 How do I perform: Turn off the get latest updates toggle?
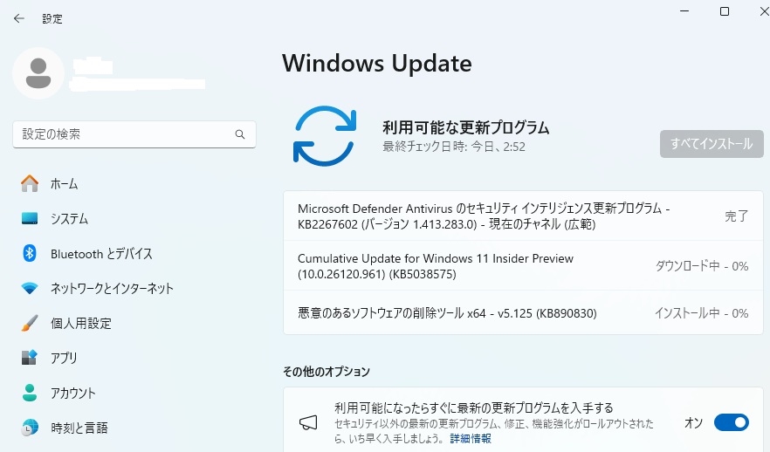point(732,422)
